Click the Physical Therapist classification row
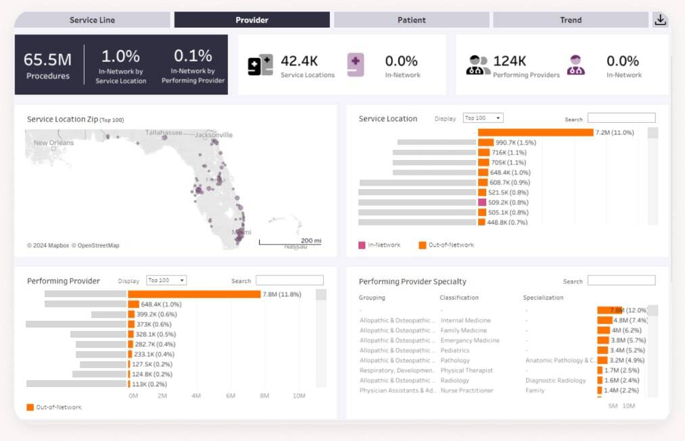This screenshot has height=441, width=685. tap(467, 370)
